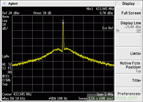
Task: Click the Ext Ref indicator
Action: coord(108,28)
